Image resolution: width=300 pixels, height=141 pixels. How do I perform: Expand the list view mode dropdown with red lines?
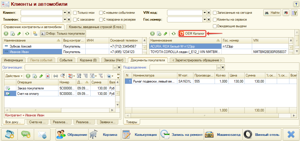point(72,76)
